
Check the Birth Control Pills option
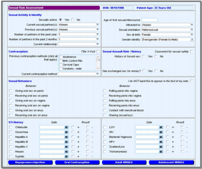[x=61, y=61]
